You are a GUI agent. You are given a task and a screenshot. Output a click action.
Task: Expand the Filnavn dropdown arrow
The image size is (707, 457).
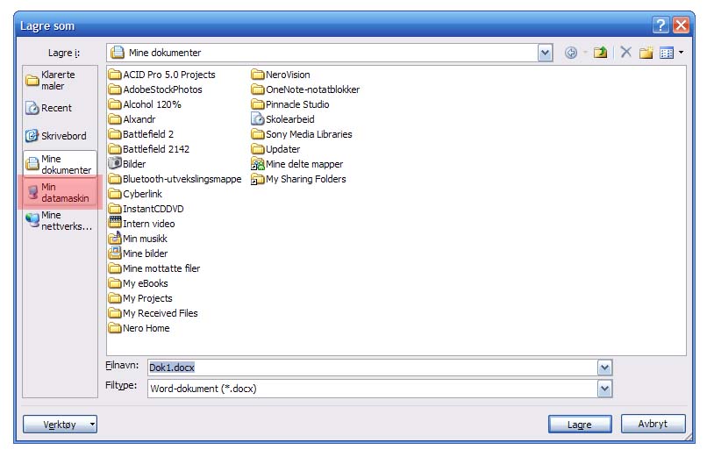pyautogui.click(x=604, y=368)
